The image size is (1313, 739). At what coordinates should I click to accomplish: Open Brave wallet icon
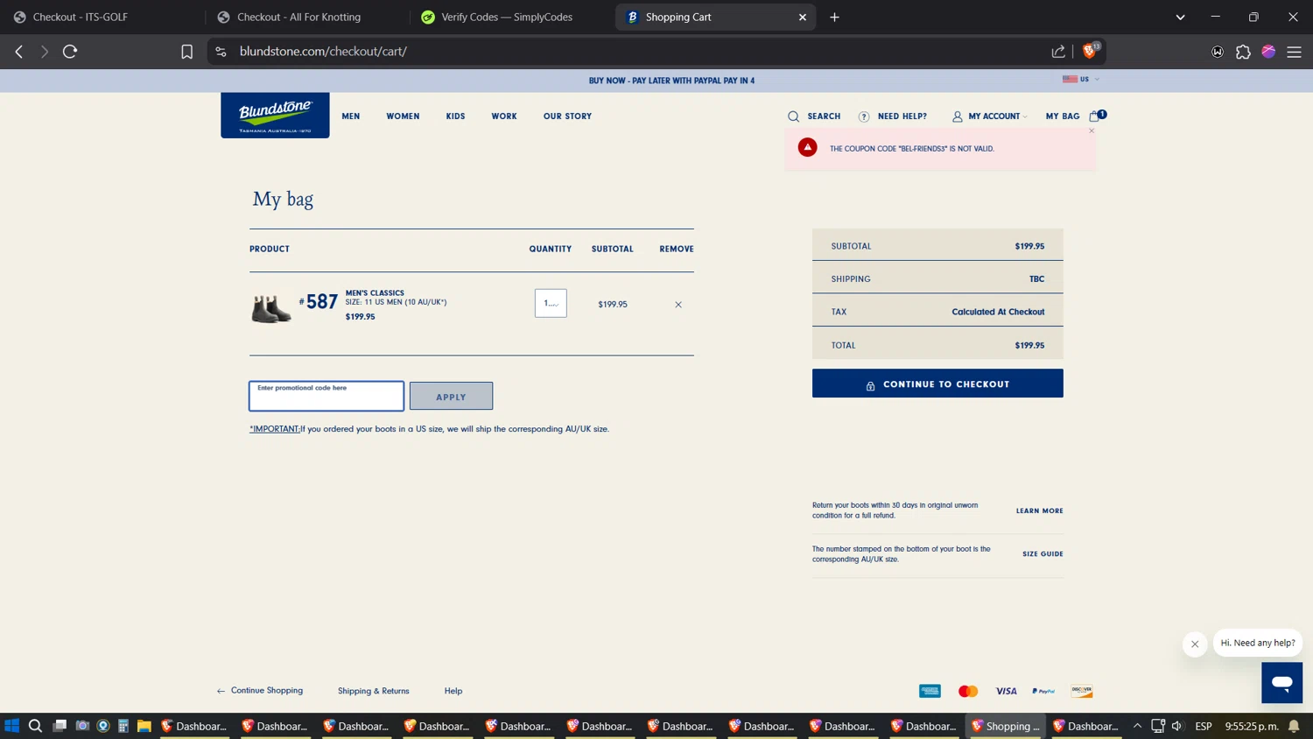click(1218, 52)
